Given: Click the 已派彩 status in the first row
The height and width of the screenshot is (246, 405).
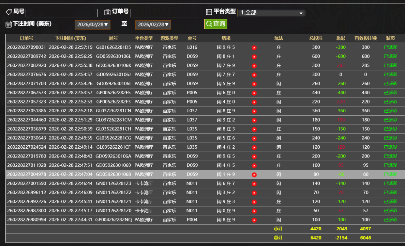Looking at the screenshot, I should tap(390, 48).
